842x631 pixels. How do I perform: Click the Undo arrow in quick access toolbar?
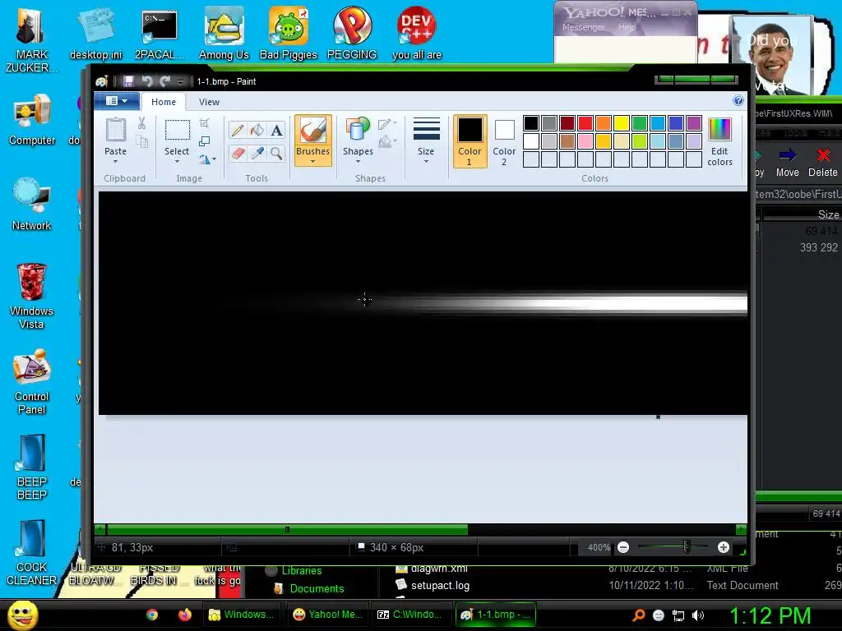(146, 81)
